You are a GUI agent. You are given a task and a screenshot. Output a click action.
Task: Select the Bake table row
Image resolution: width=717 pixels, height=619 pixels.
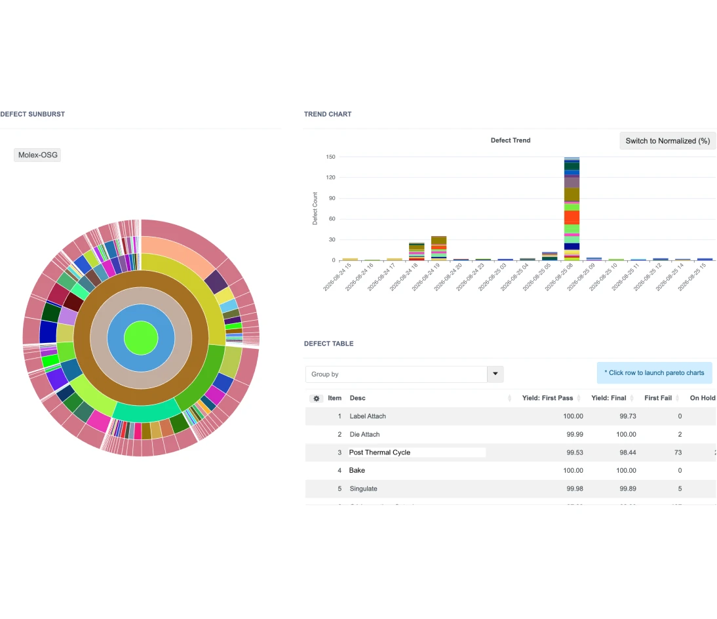point(511,470)
